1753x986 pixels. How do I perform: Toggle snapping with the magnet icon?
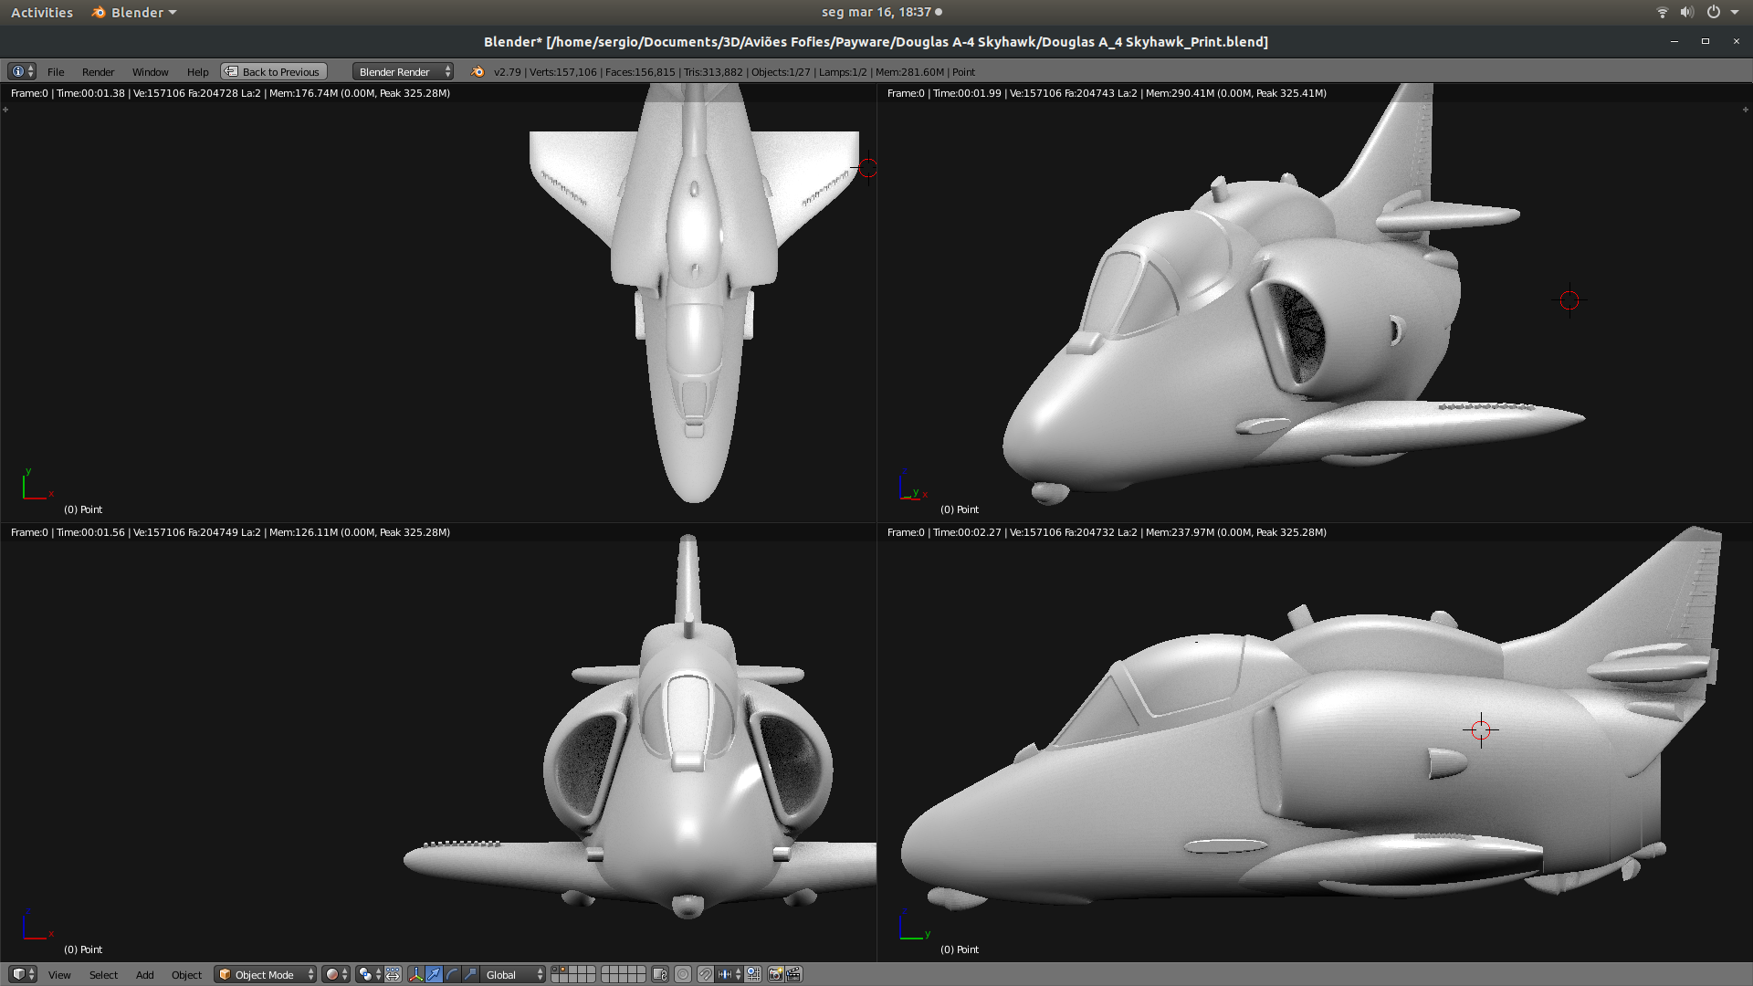tap(705, 974)
